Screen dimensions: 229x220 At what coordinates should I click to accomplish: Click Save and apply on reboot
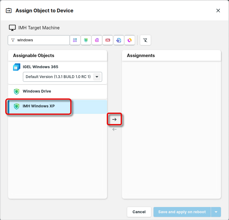pos(182,212)
